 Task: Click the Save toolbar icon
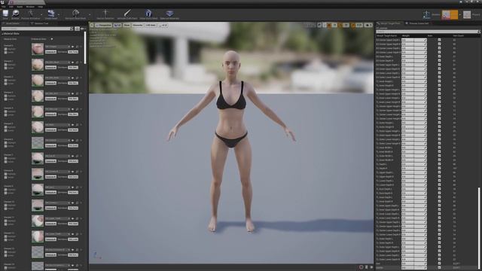pos(5,14)
